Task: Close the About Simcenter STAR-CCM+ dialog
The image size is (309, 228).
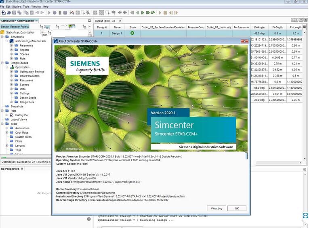Action: pyautogui.click(x=244, y=41)
